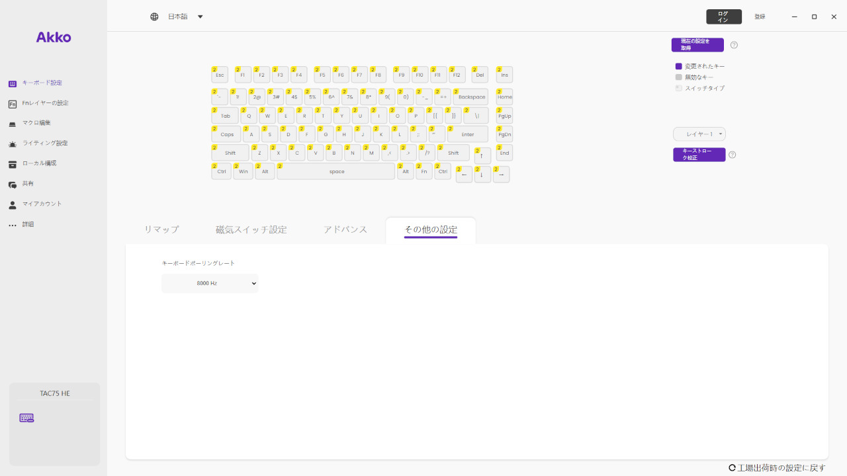This screenshot has width=847, height=476.
Task: Toggle the 変更されたキー legend checkbox
Action: (x=678, y=66)
